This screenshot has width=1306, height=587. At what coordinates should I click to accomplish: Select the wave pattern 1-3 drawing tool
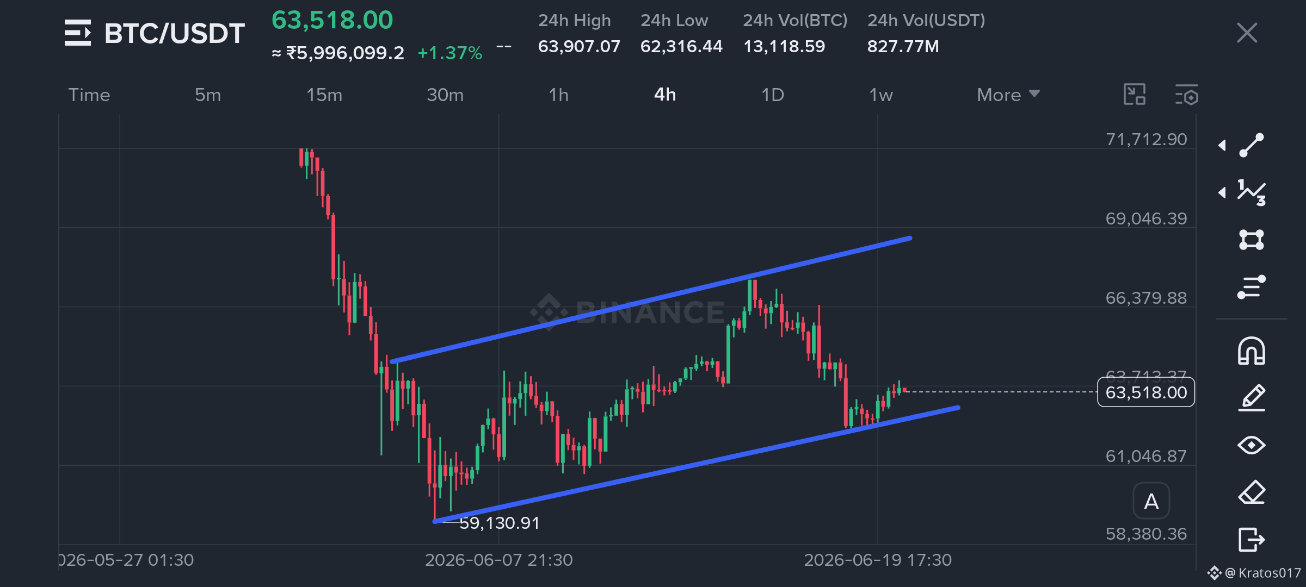pos(1251,192)
